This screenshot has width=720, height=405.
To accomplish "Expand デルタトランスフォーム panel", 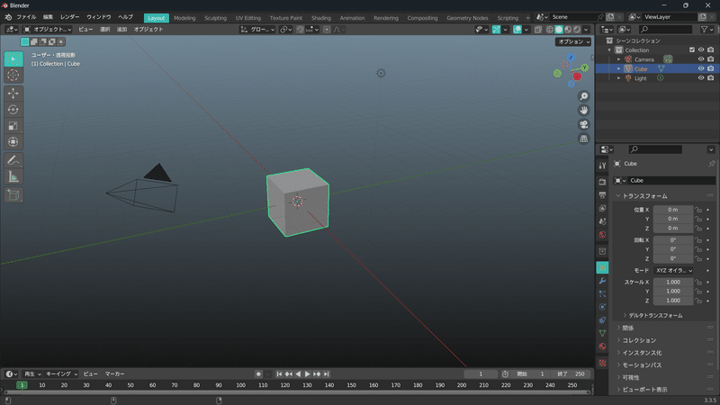I will 655,316.
